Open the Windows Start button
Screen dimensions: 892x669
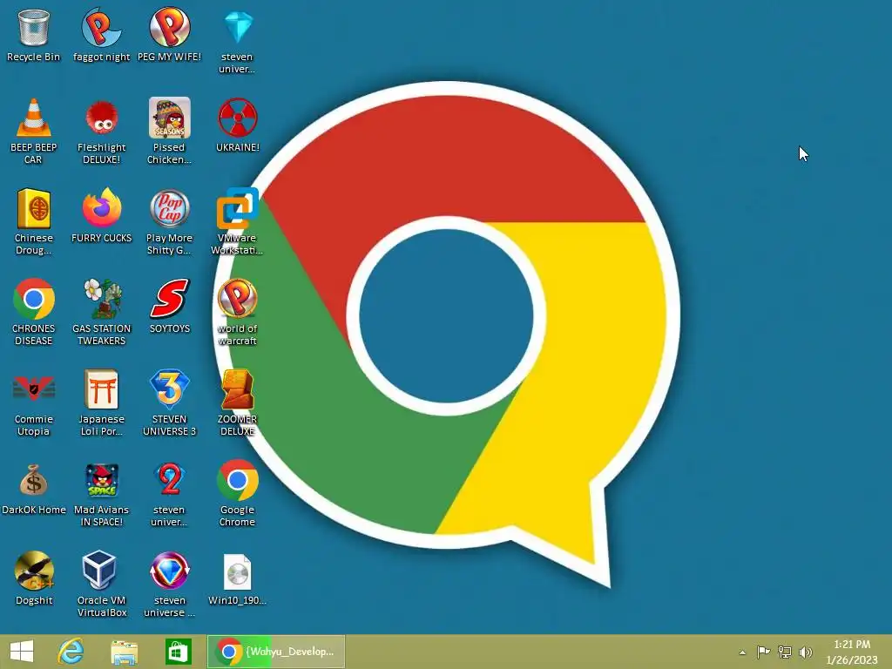[x=22, y=652]
